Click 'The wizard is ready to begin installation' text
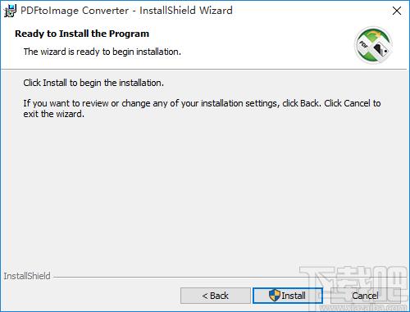This screenshot has width=410, height=312. click(x=102, y=52)
